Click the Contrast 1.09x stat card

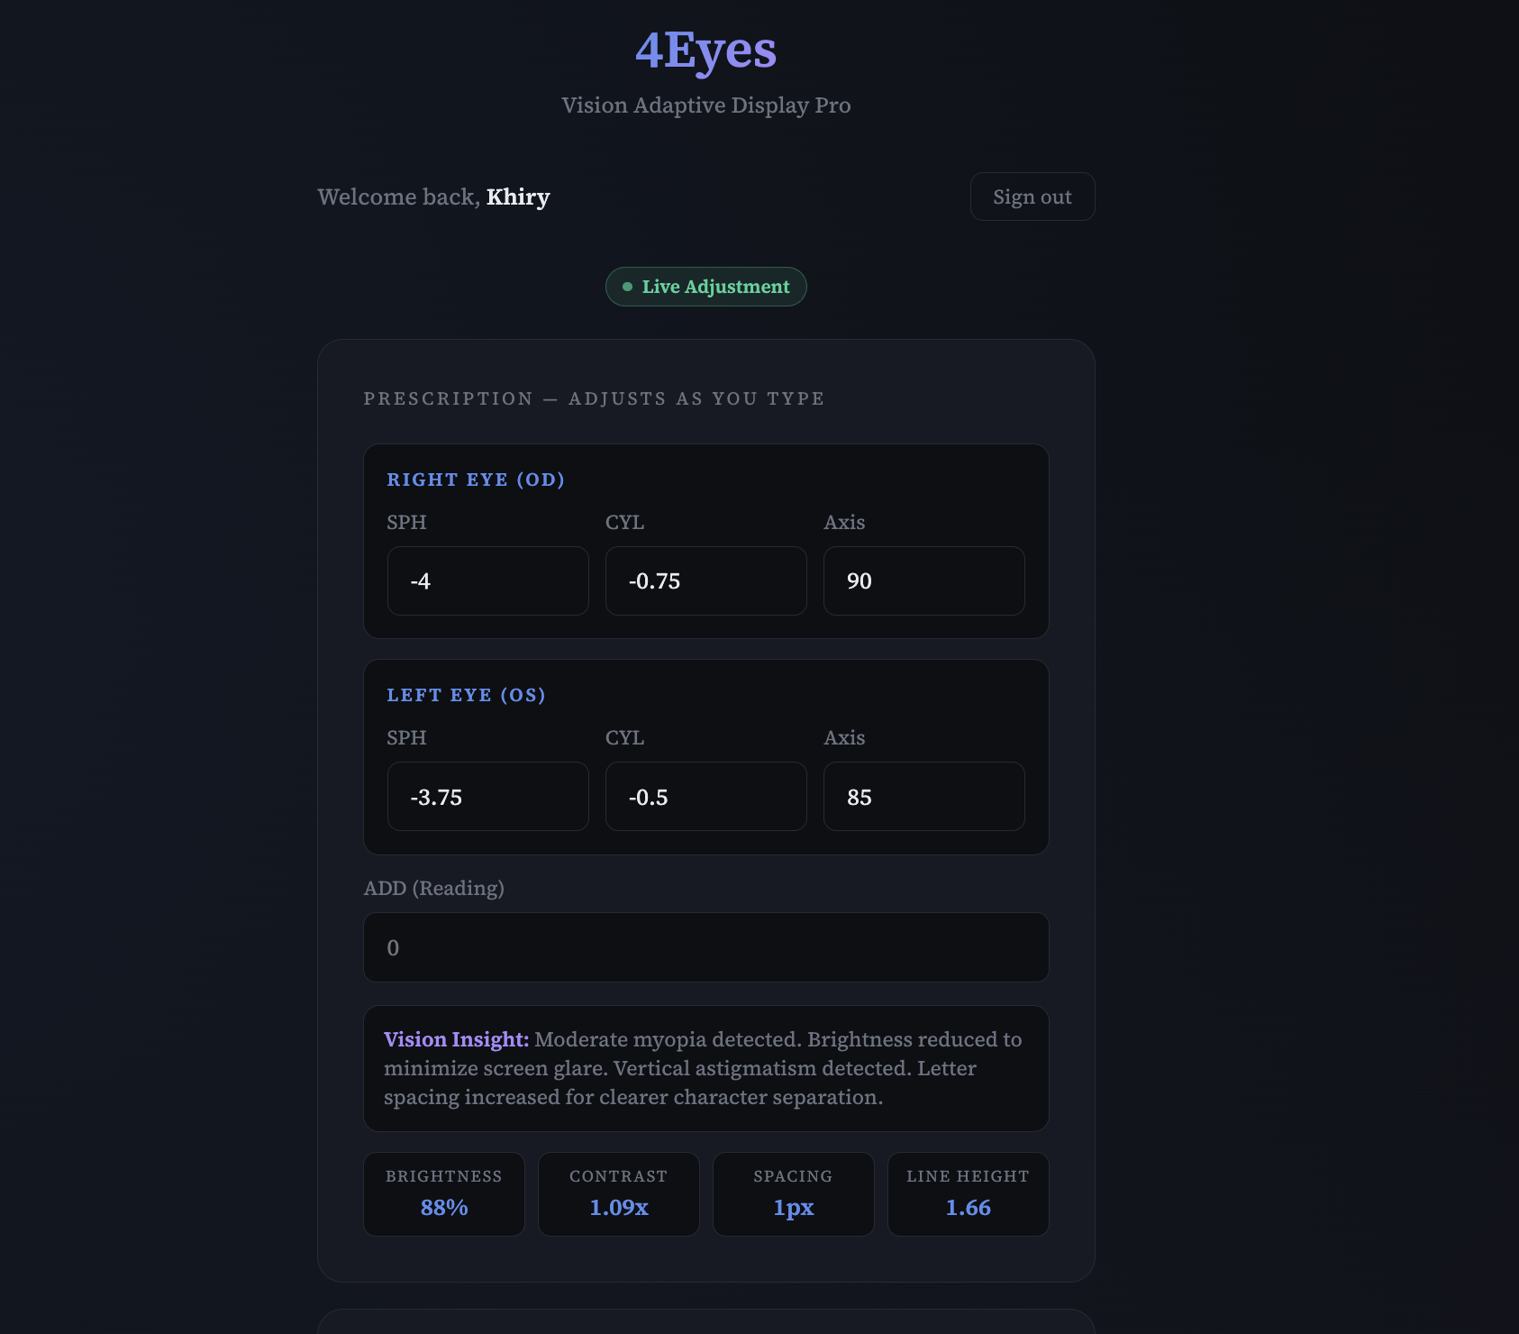pos(619,1194)
